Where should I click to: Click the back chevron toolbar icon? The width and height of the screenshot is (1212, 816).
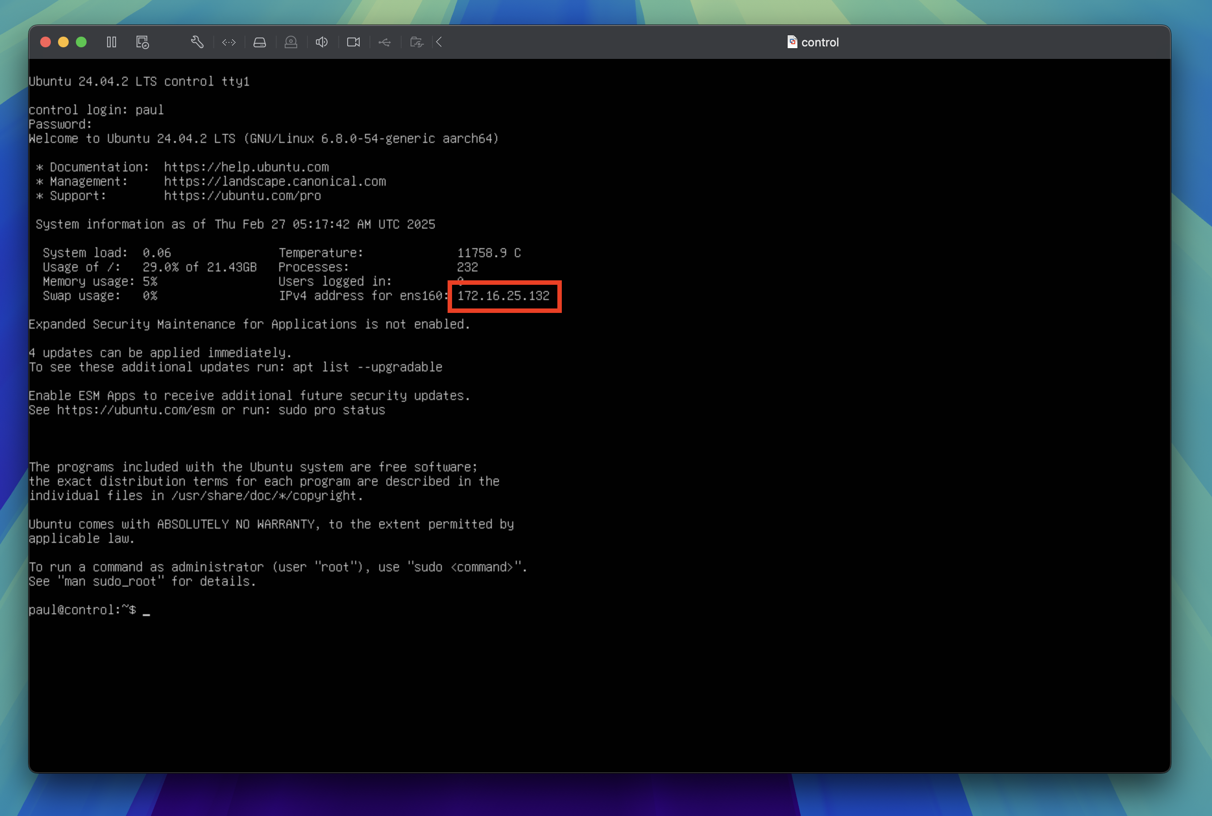(x=439, y=42)
